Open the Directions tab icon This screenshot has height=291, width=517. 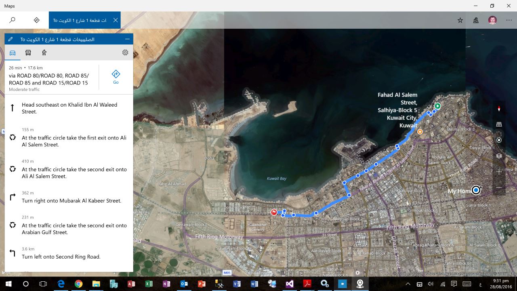(x=36, y=20)
